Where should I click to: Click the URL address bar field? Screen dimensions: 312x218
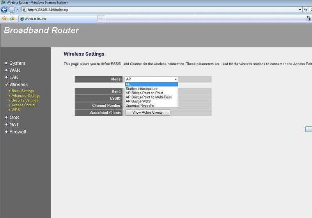pos(156,9)
